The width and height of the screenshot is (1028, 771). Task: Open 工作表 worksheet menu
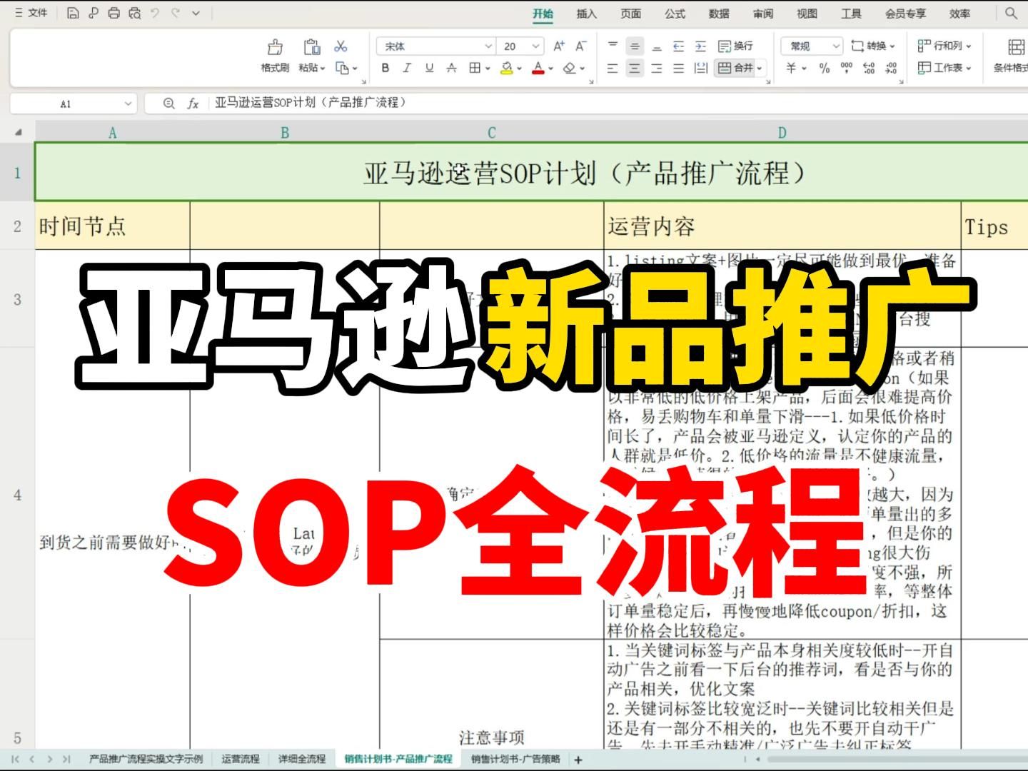pos(944,68)
